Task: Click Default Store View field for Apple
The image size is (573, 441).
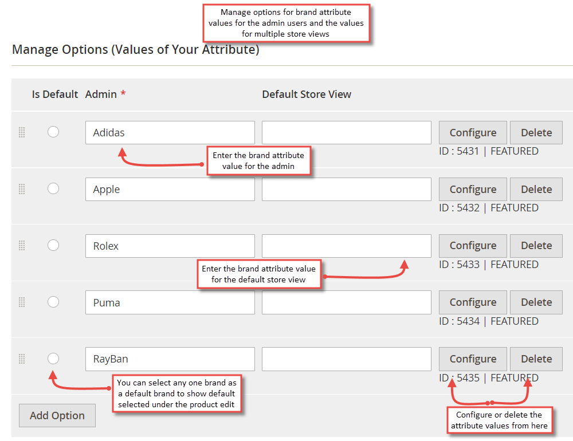Action: click(x=347, y=189)
